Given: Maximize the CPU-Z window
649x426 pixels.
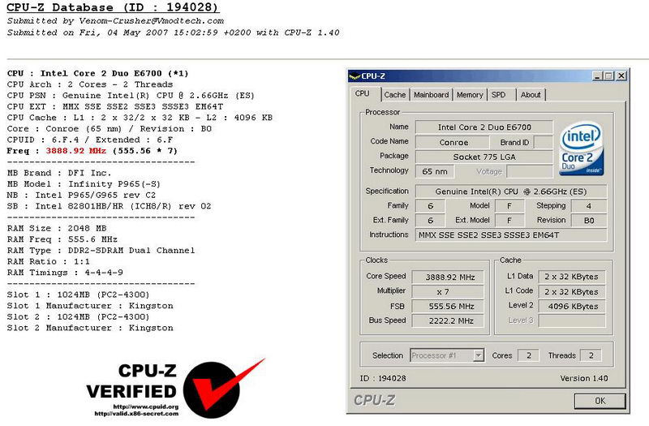Looking at the screenshot, I should (x=608, y=75).
